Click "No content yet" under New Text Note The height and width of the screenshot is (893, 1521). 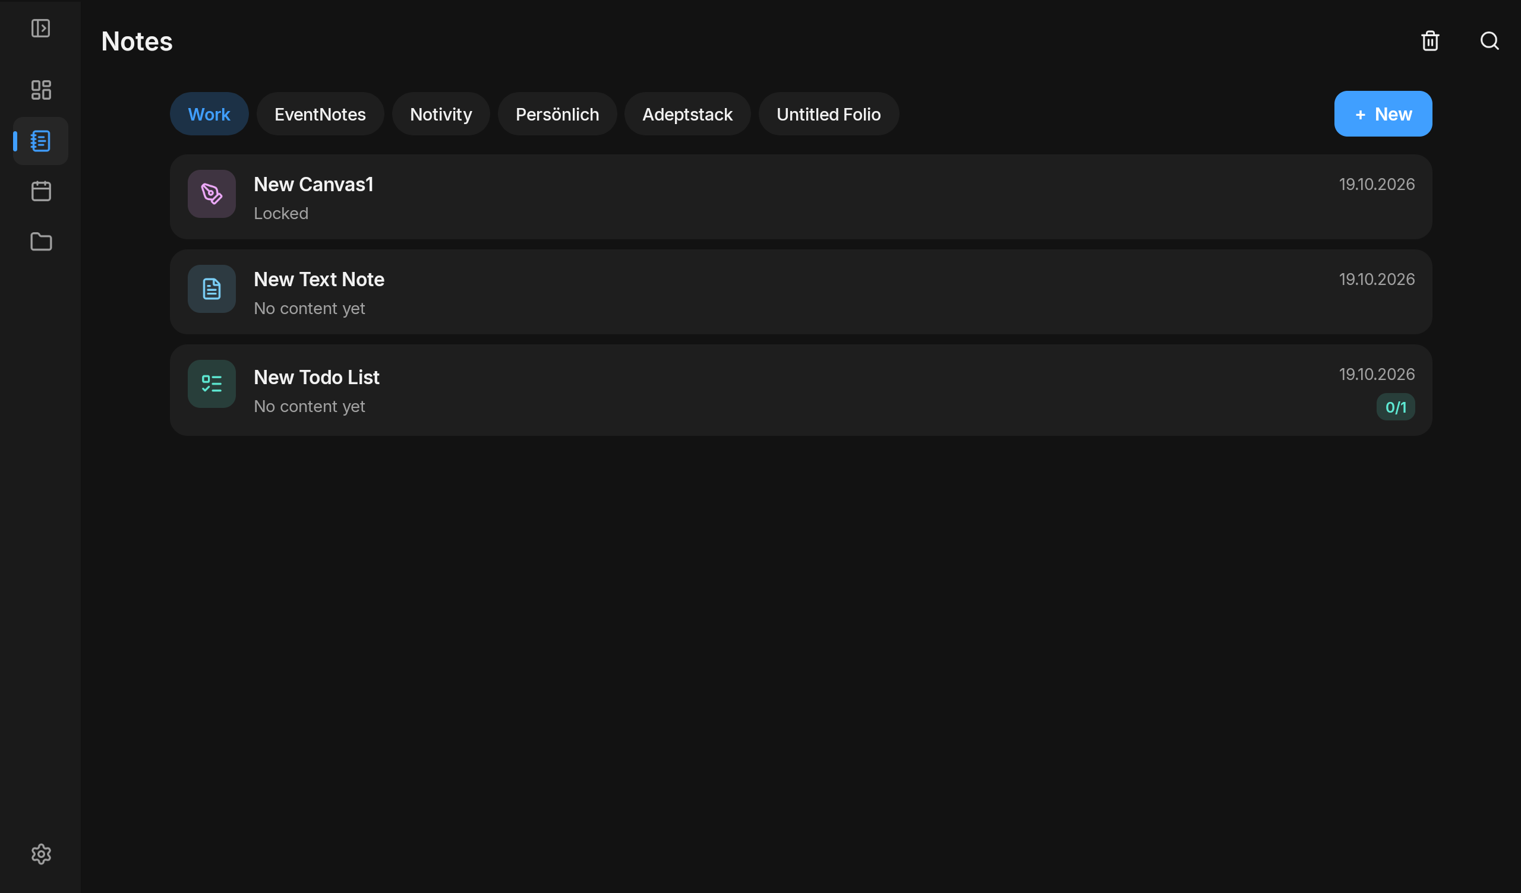pos(309,308)
